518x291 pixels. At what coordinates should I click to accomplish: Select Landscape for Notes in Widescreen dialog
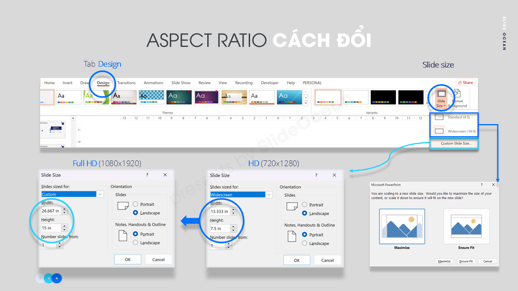[x=305, y=243]
